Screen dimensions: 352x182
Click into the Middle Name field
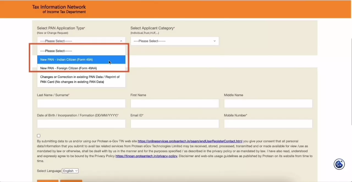268,103
